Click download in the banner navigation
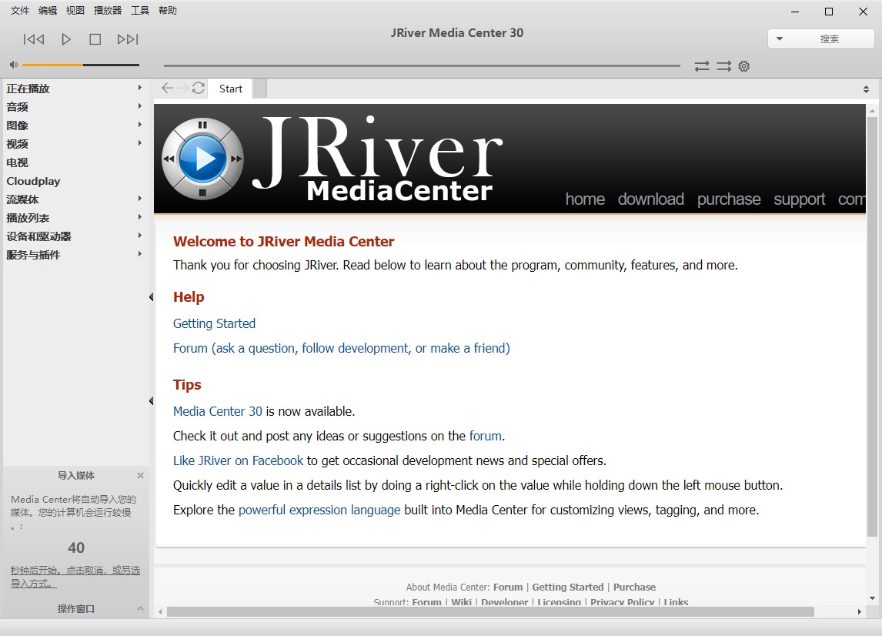Image resolution: width=882 pixels, height=636 pixels. click(x=651, y=199)
